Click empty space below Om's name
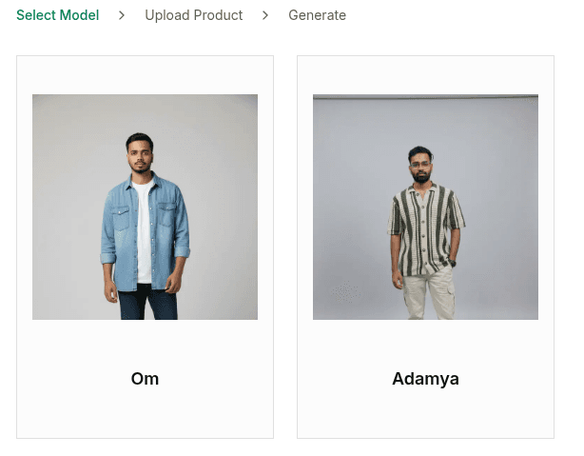The width and height of the screenshot is (584, 456). [x=145, y=415]
